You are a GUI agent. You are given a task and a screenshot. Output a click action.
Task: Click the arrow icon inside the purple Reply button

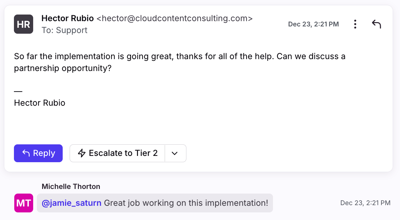[x=26, y=153]
